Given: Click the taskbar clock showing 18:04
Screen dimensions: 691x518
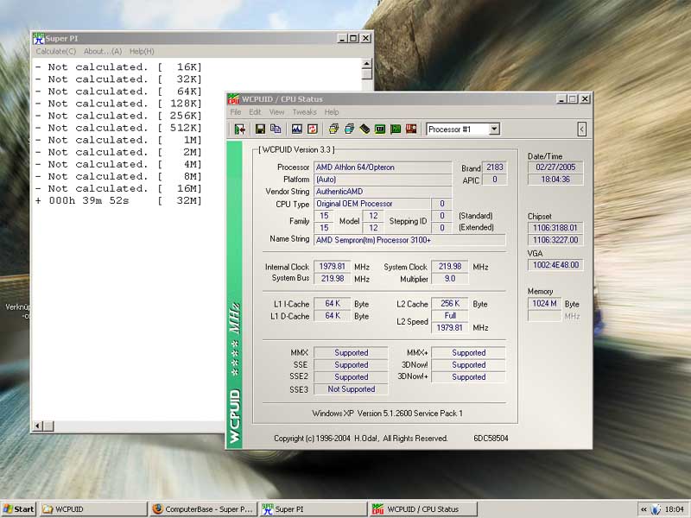Looking at the screenshot, I should pos(675,509).
